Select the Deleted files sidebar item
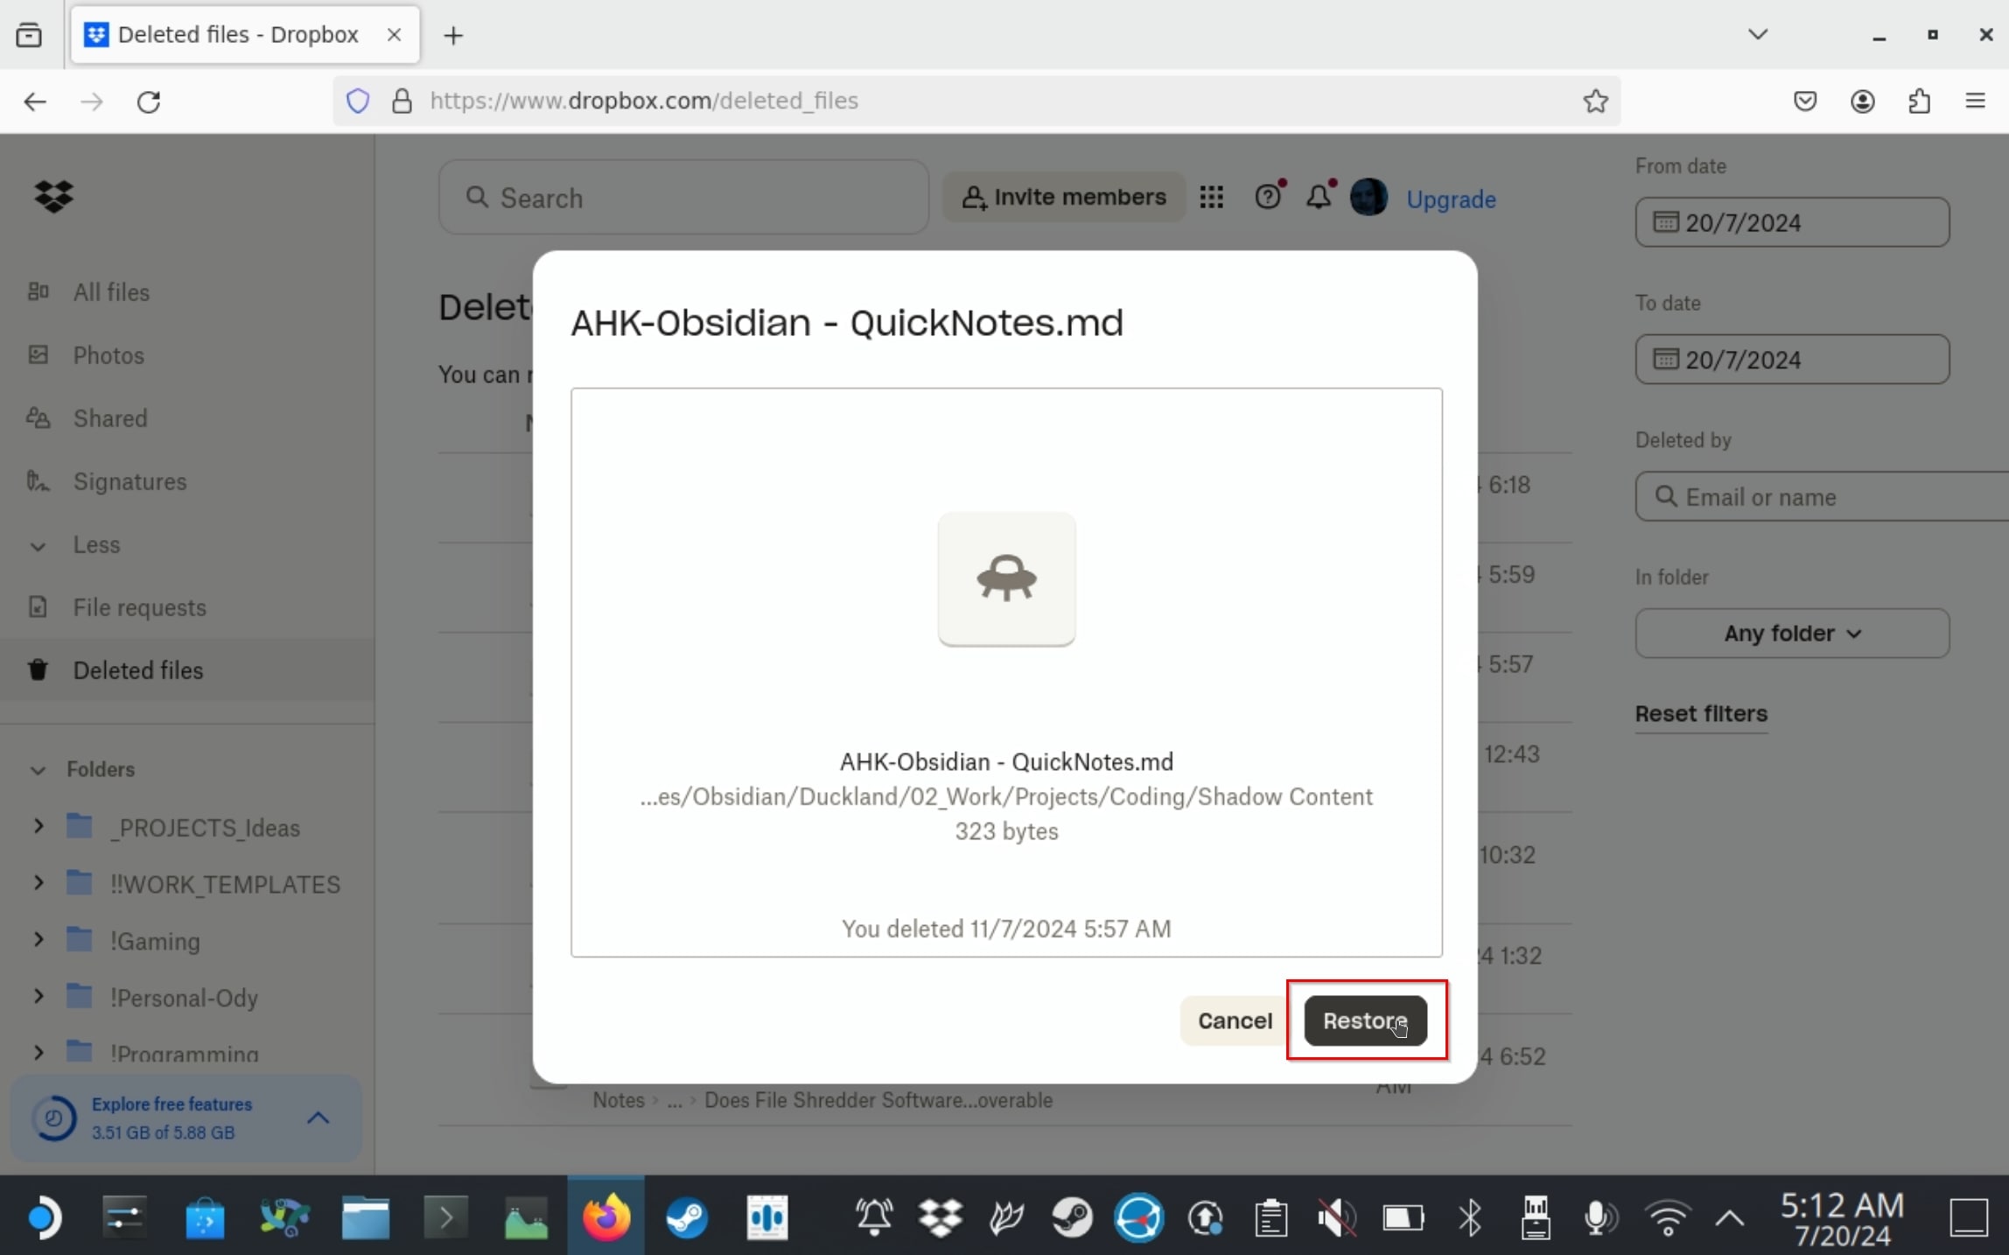 point(137,670)
